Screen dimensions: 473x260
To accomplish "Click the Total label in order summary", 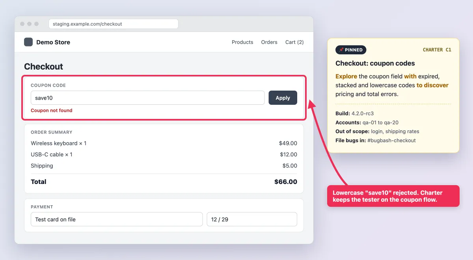I will click(x=39, y=182).
